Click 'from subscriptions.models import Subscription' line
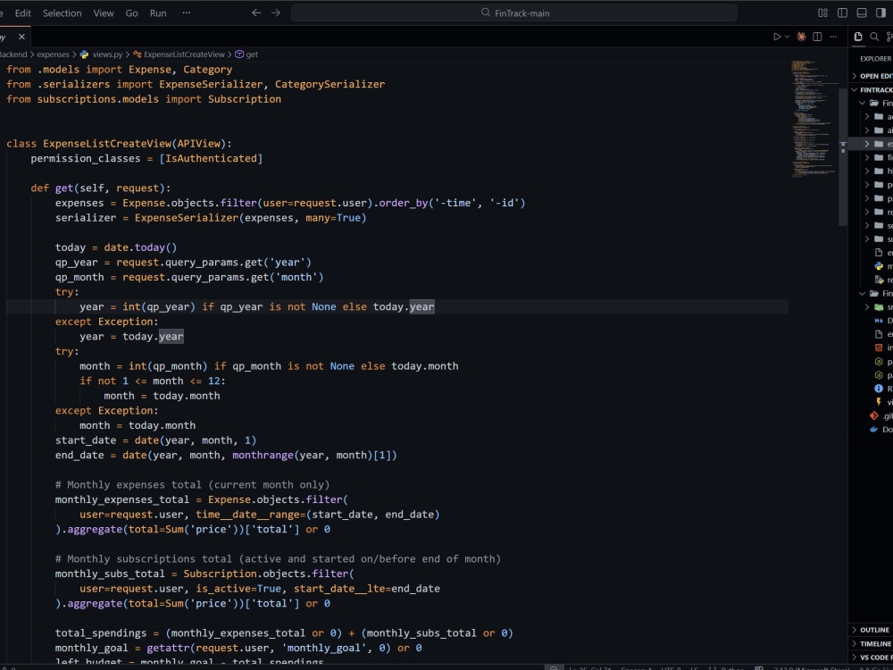The width and height of the screenshot is (893, 670). (x=144, y=99)
